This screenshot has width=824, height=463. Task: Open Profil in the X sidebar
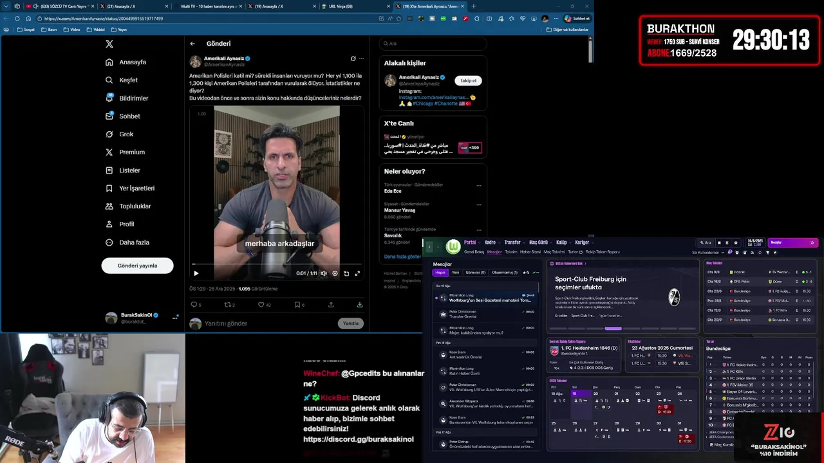pyautogui.click(x=120, y=224)
